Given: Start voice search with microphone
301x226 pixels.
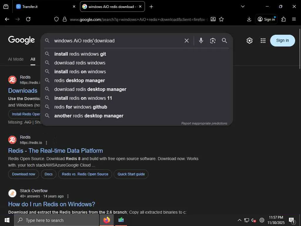Looking at the screenshot, I should [x=201, y=41].
